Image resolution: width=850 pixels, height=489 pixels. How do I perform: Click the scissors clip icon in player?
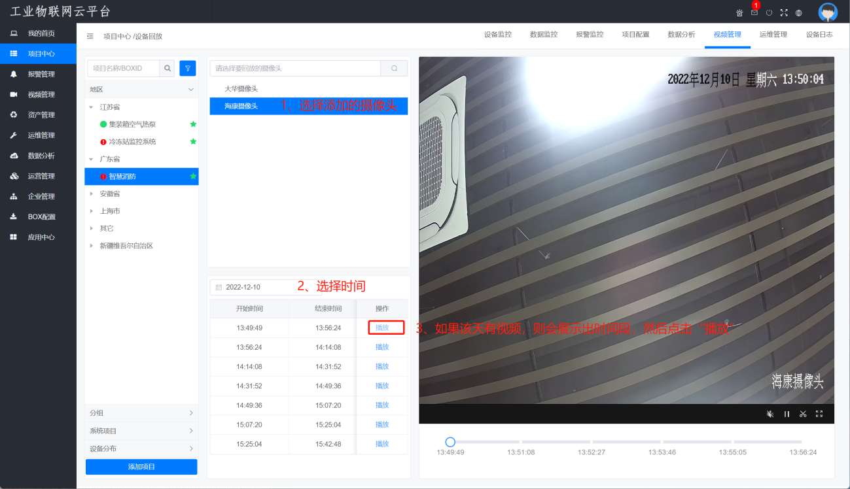(803, 414)
